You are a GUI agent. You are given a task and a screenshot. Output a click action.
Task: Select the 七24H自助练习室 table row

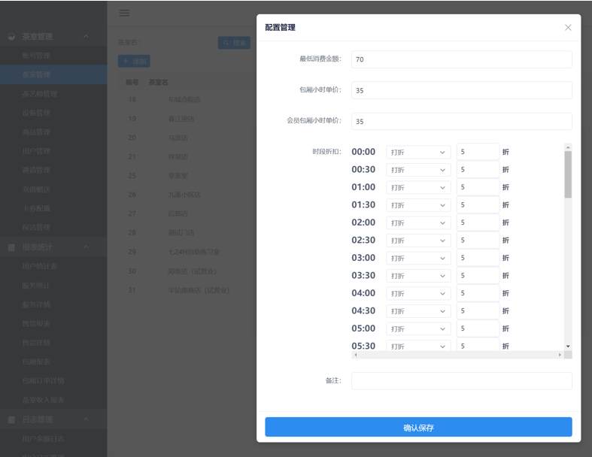[187, 252]
